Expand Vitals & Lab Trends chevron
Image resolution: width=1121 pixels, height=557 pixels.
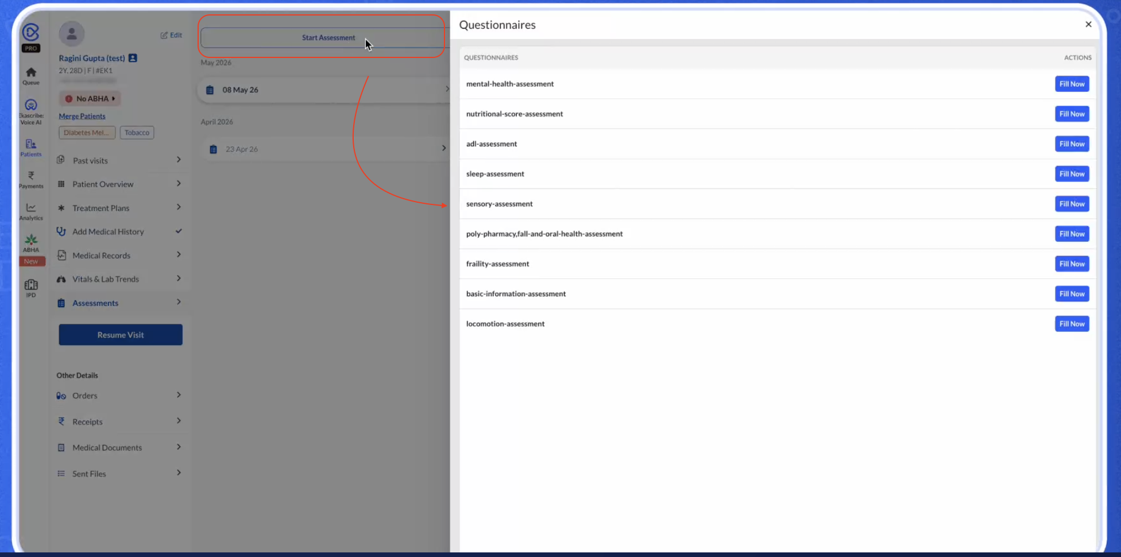click(x=179, y=278)
